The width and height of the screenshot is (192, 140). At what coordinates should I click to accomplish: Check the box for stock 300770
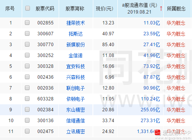[x=27, y=44]
